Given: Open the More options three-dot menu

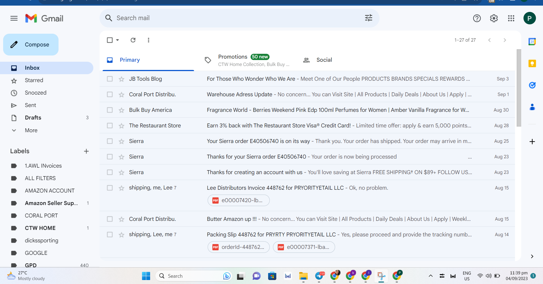Looking at the screenshot, I should point(148,40).
